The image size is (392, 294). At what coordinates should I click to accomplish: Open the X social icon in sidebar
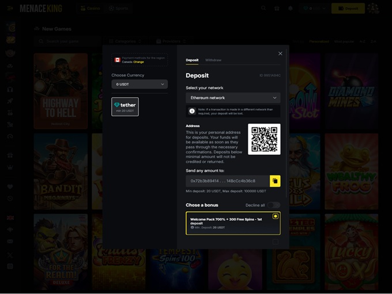click(x=10, y=255)
